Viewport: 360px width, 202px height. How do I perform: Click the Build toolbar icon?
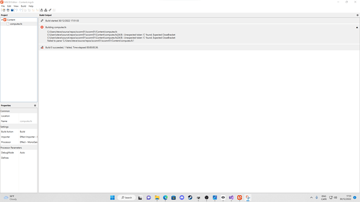tap(42, 10)
